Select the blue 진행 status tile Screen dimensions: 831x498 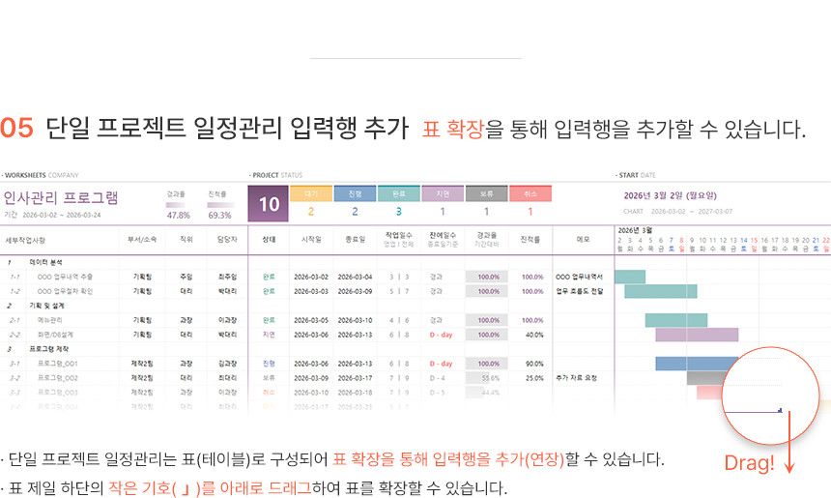click(x=355, y=193)
